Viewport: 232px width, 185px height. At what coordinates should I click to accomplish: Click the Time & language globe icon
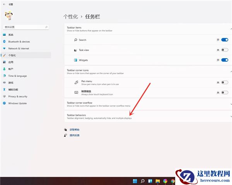4,76
